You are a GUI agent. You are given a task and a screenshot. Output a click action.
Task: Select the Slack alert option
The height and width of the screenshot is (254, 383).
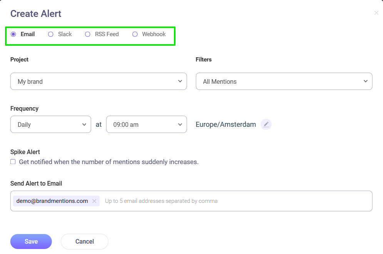pyautogui.click(x=50, y=34)
